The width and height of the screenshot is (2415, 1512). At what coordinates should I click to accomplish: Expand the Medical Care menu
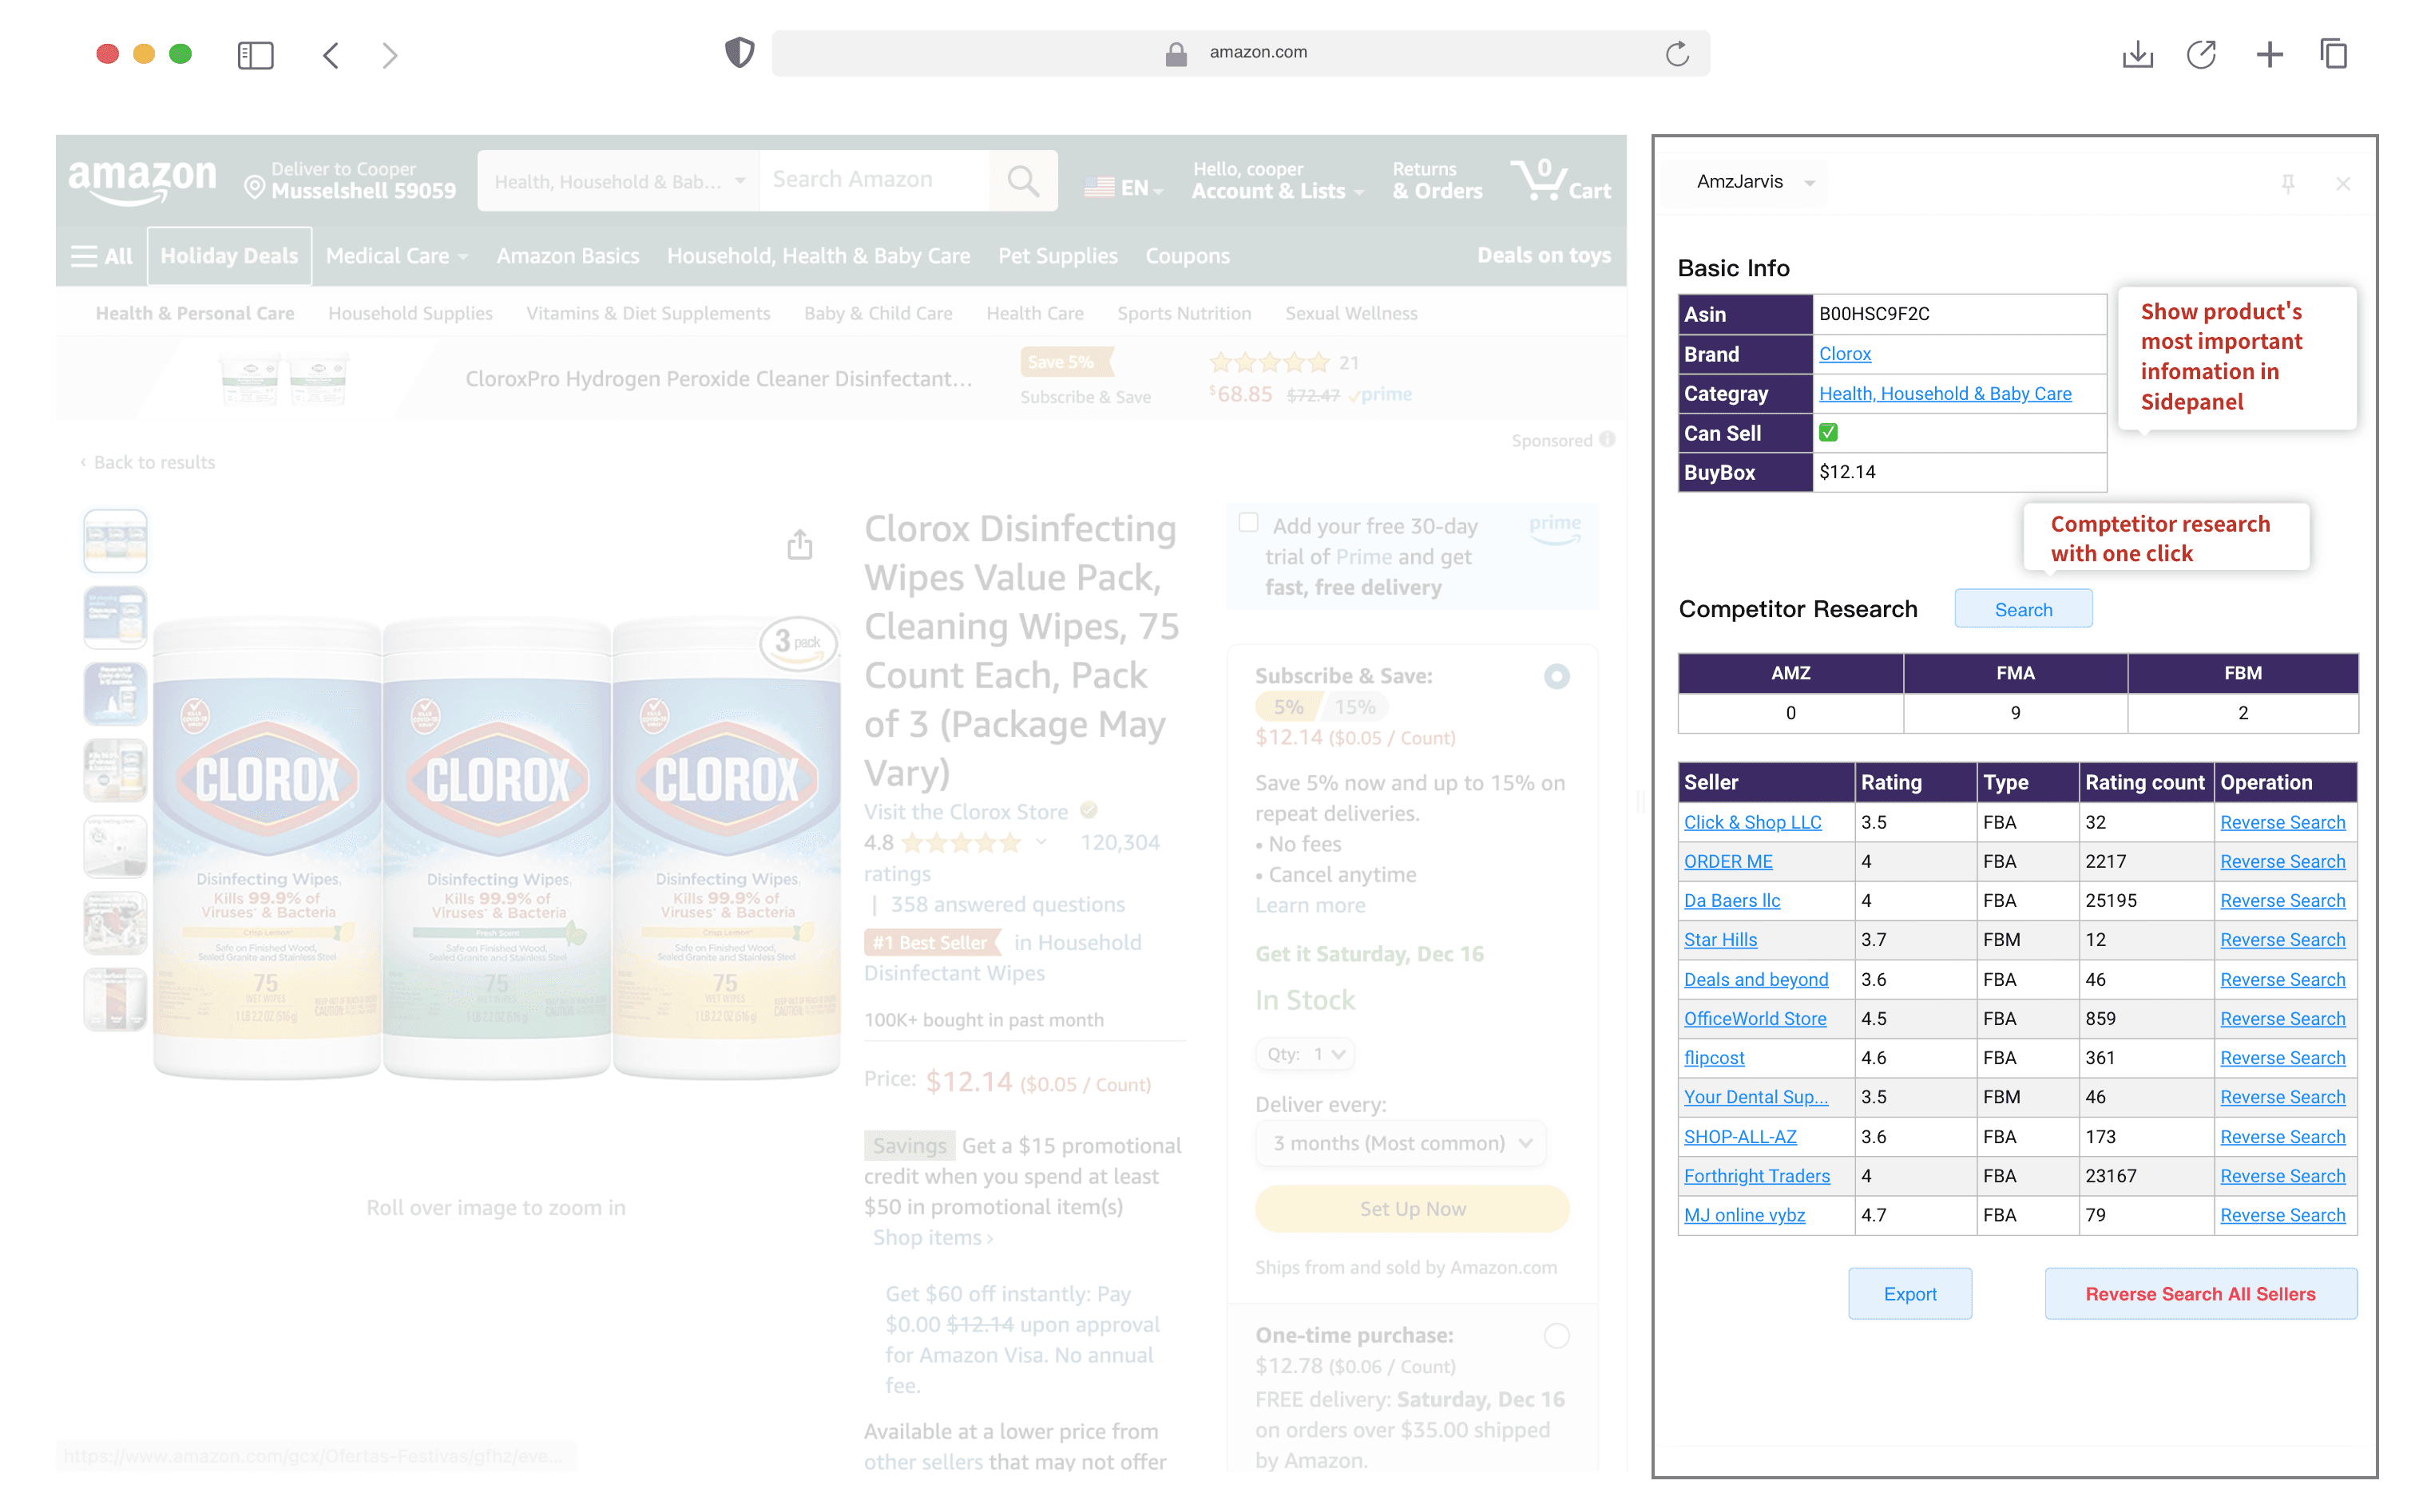tap(397, 256)
